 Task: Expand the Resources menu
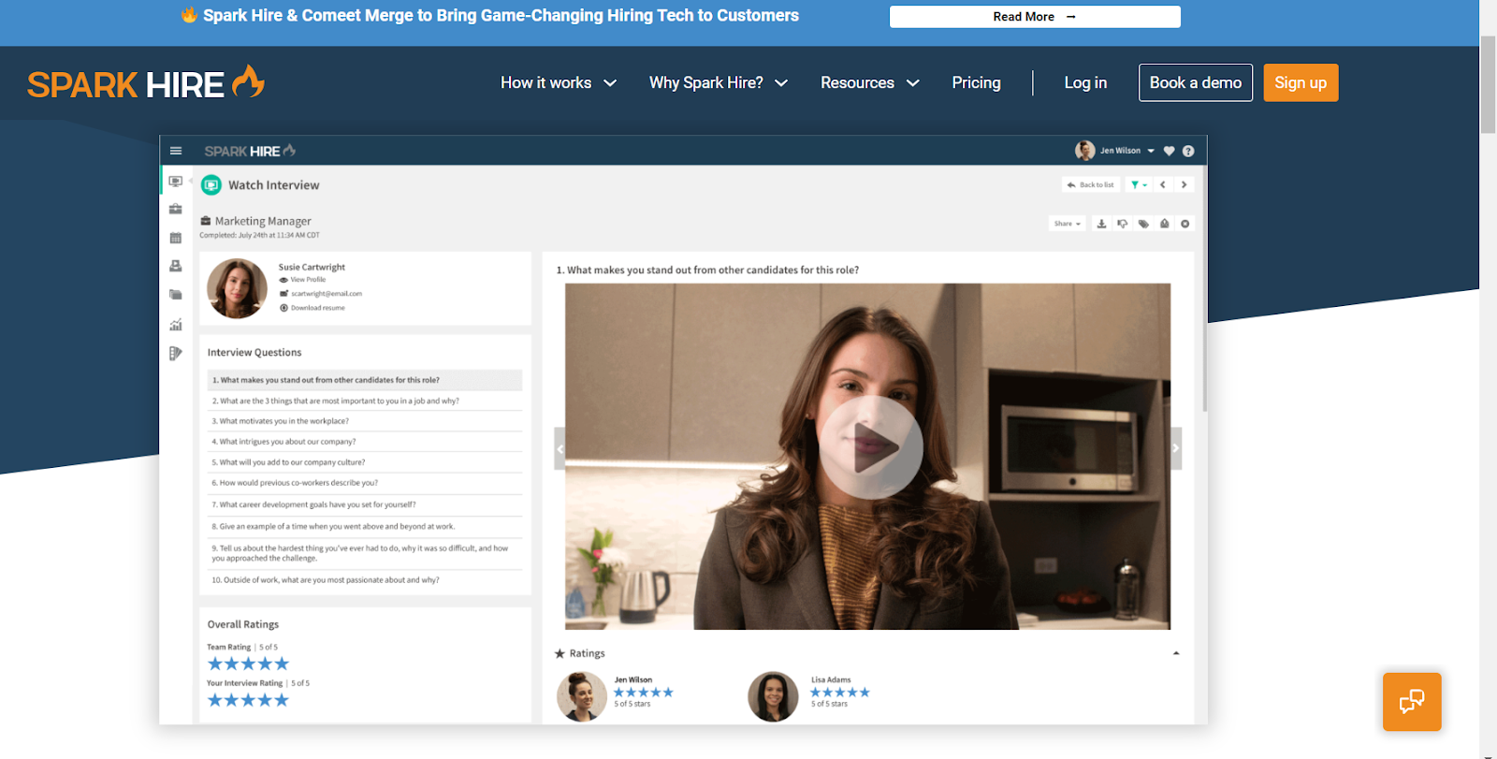tap(870, 82)
